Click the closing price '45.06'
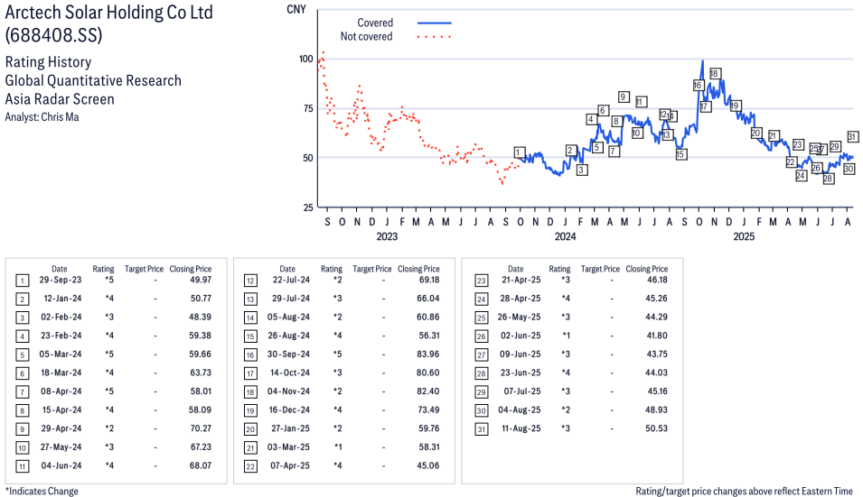Screen dimensions: 863x497 point(428,465)
